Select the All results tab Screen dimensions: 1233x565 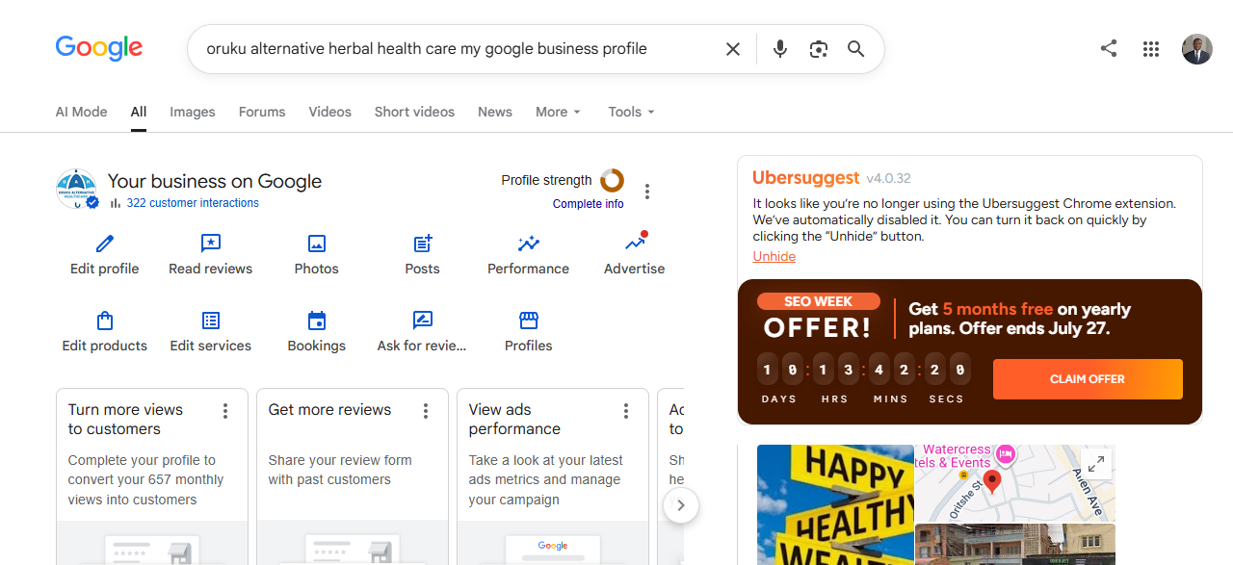139,112
